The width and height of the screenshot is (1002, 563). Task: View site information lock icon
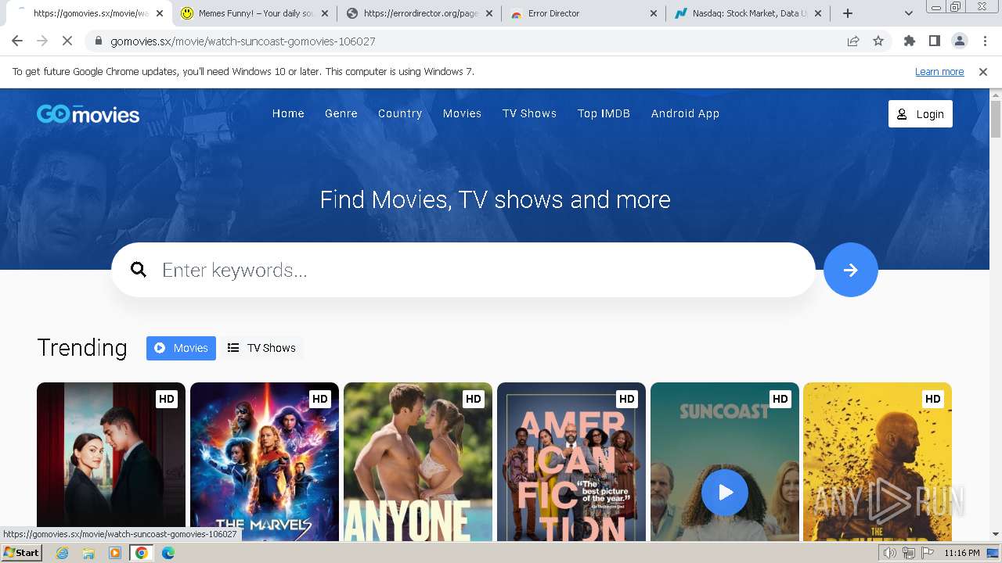pyautogui.click(x=99, y=41)
